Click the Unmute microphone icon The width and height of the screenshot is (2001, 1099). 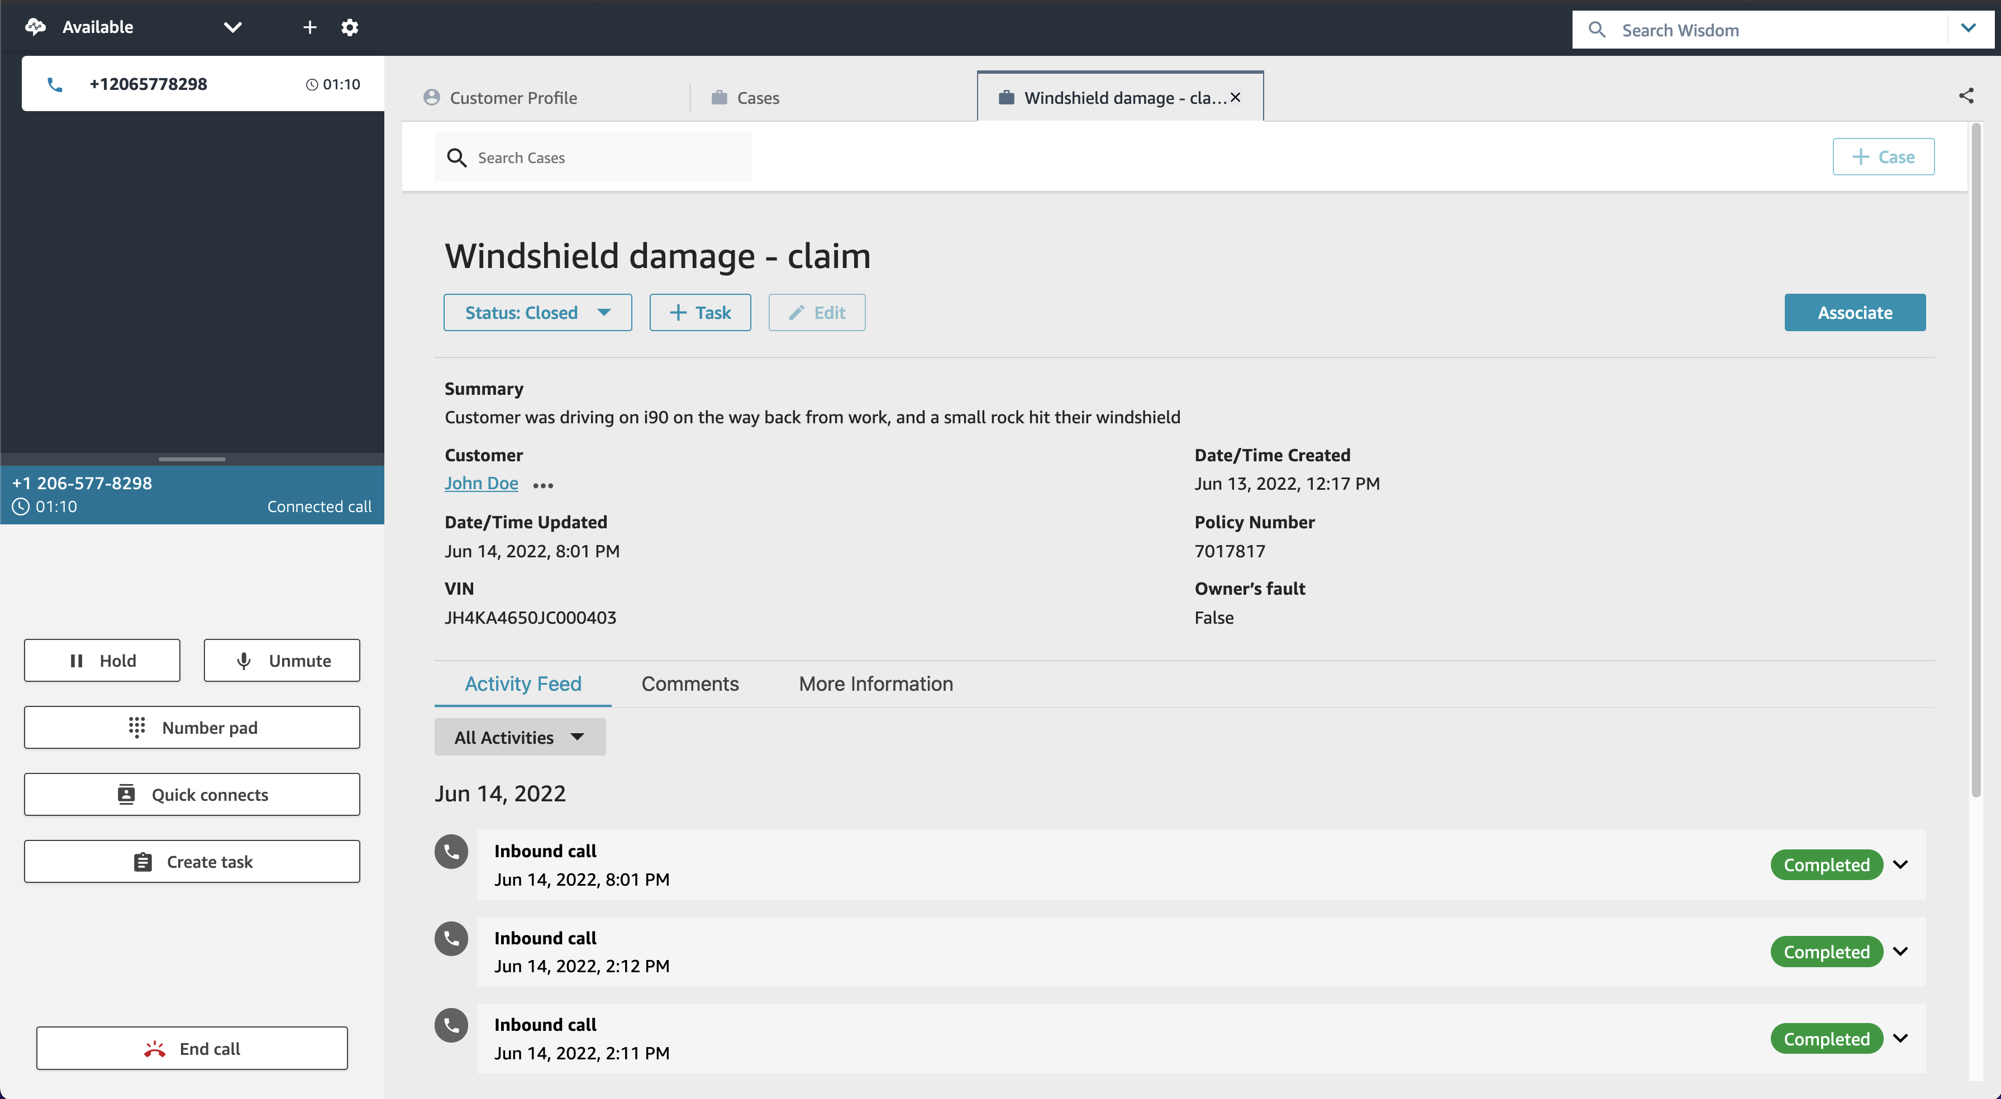pos(242,661)
